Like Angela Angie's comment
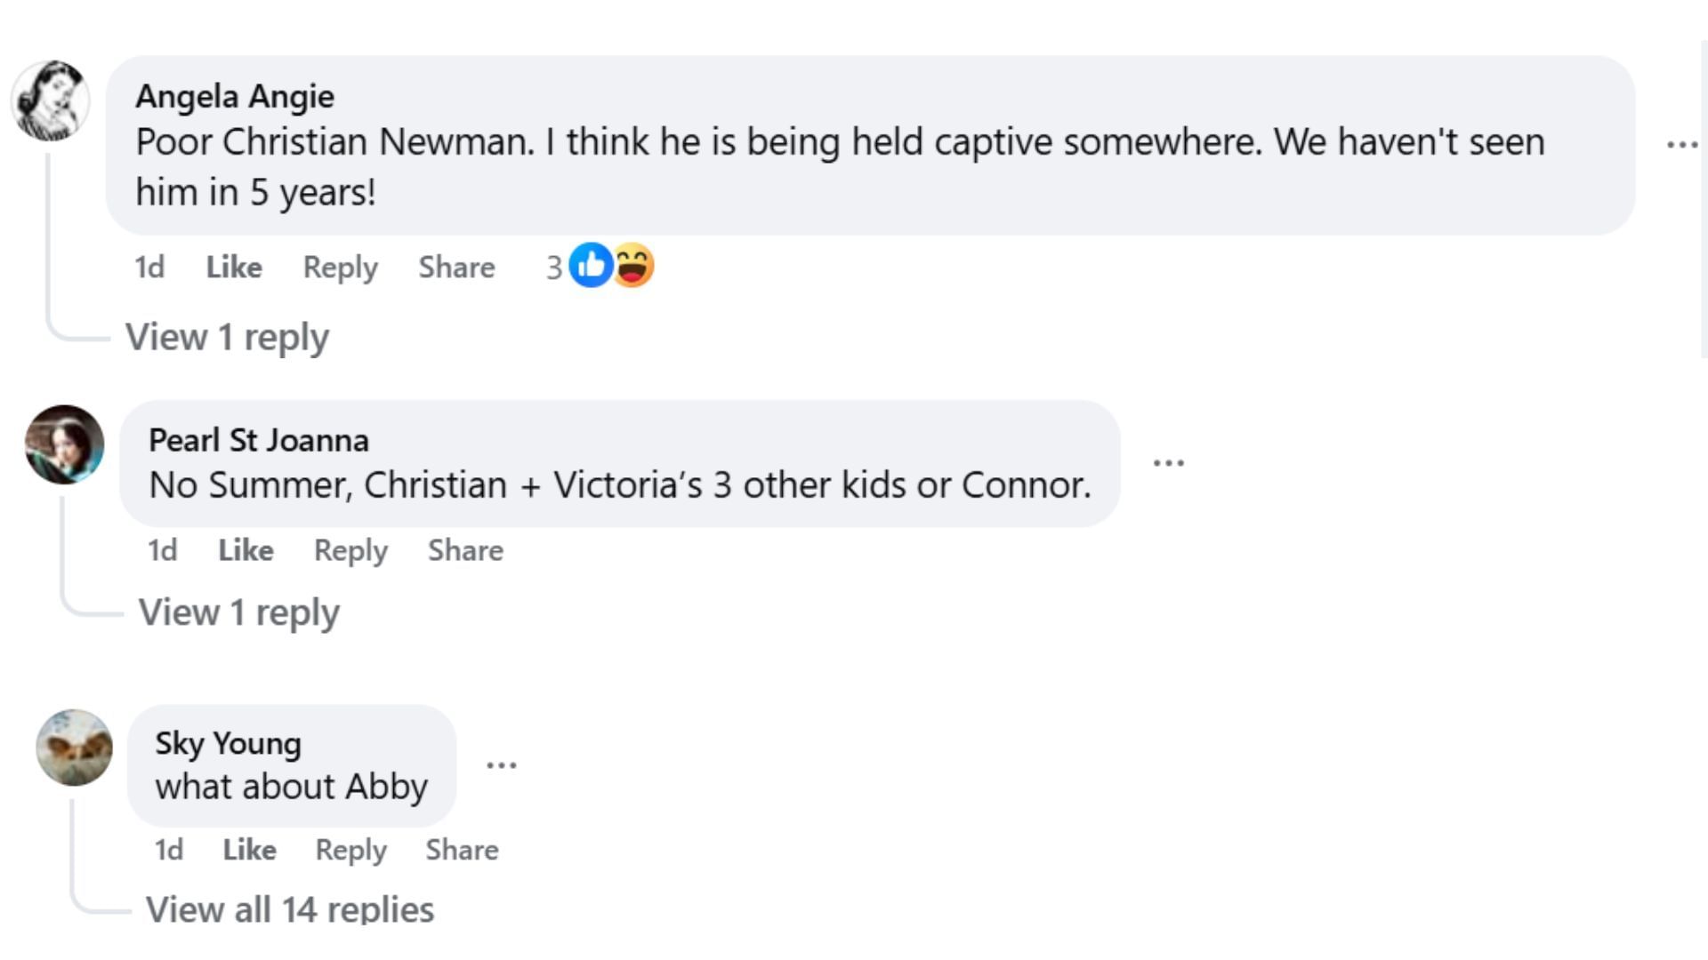 click(234, 267)
